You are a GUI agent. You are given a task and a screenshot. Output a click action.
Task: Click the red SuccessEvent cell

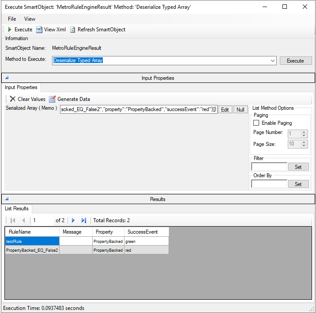[x=147, y=250]
